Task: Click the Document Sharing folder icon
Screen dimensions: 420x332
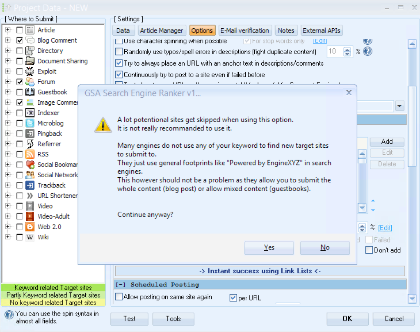Action: point(30,61)
